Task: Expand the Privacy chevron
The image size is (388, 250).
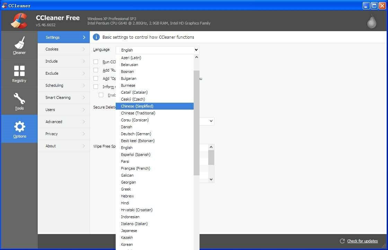Action: click(84, 134)
